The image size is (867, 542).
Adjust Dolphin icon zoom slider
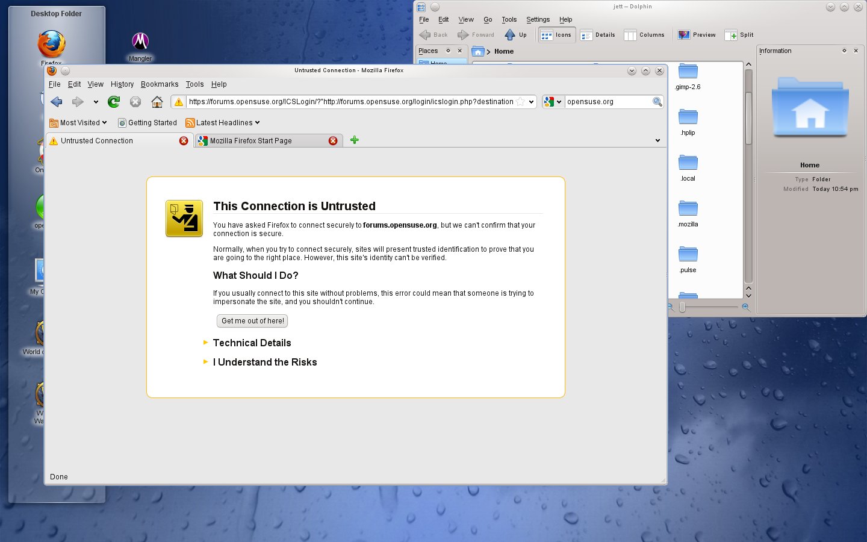point(682,307)
